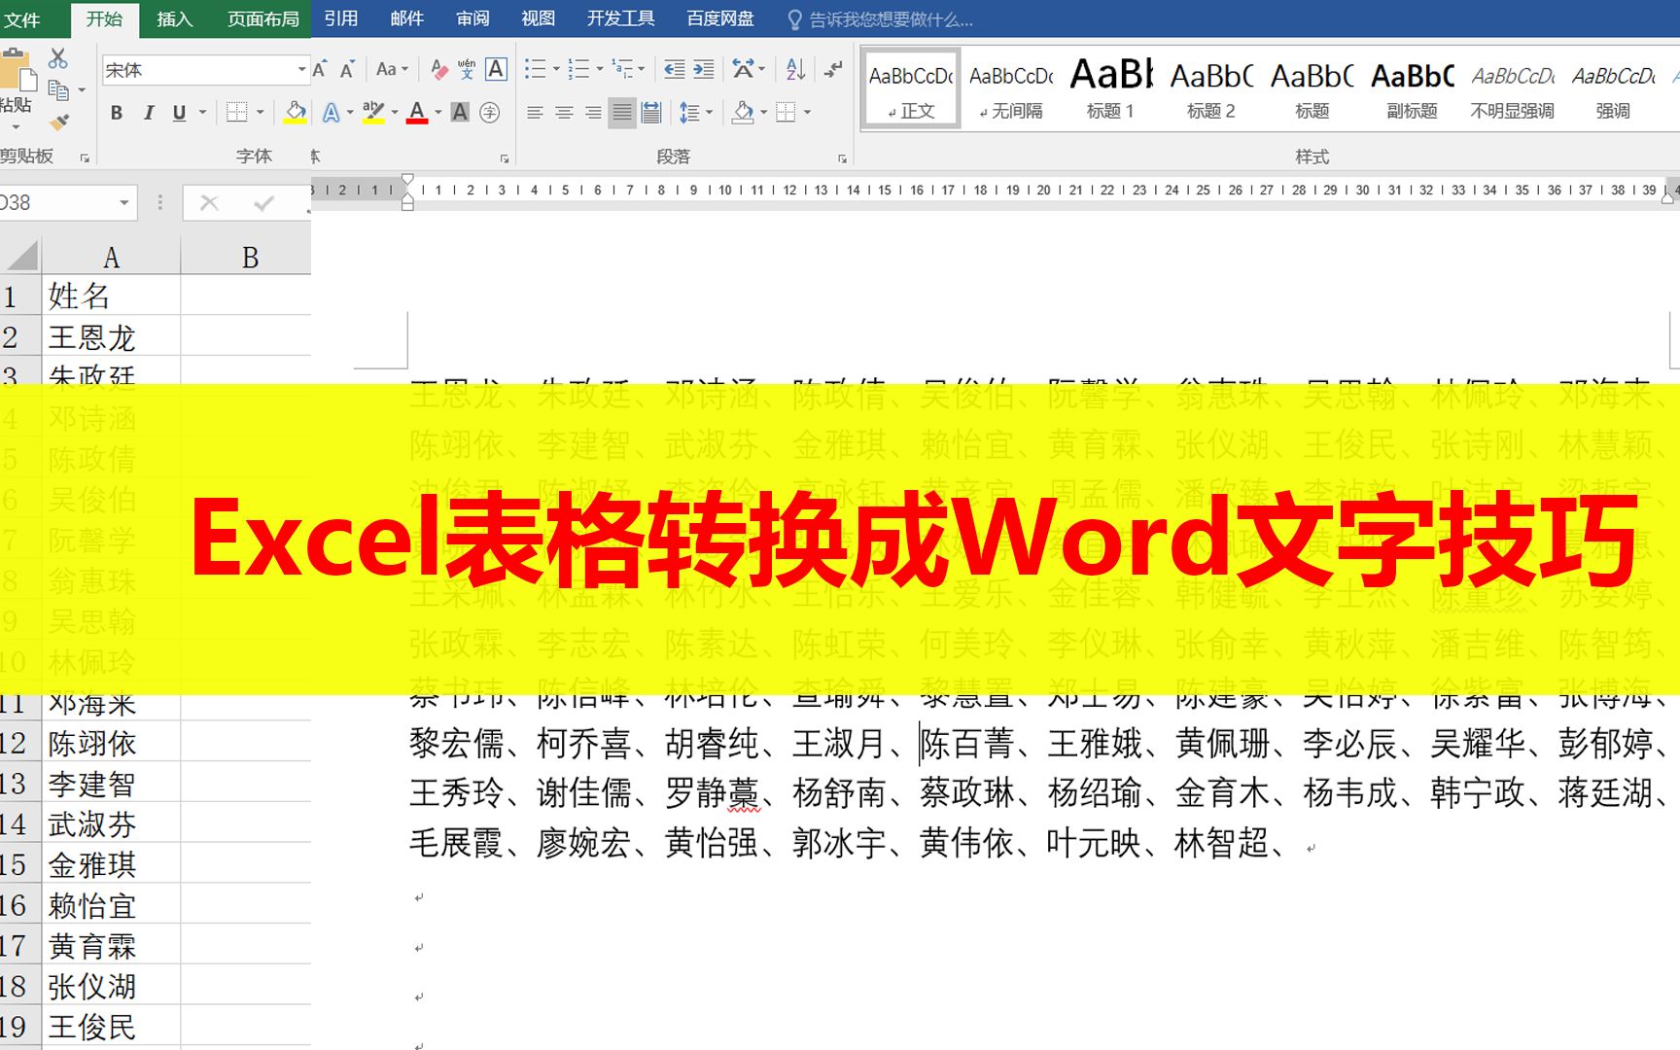Viewport: 1680px width, 1050px height.
Task: Toggle Show/Hide paragraph marks
Action: tap(833, 69)
